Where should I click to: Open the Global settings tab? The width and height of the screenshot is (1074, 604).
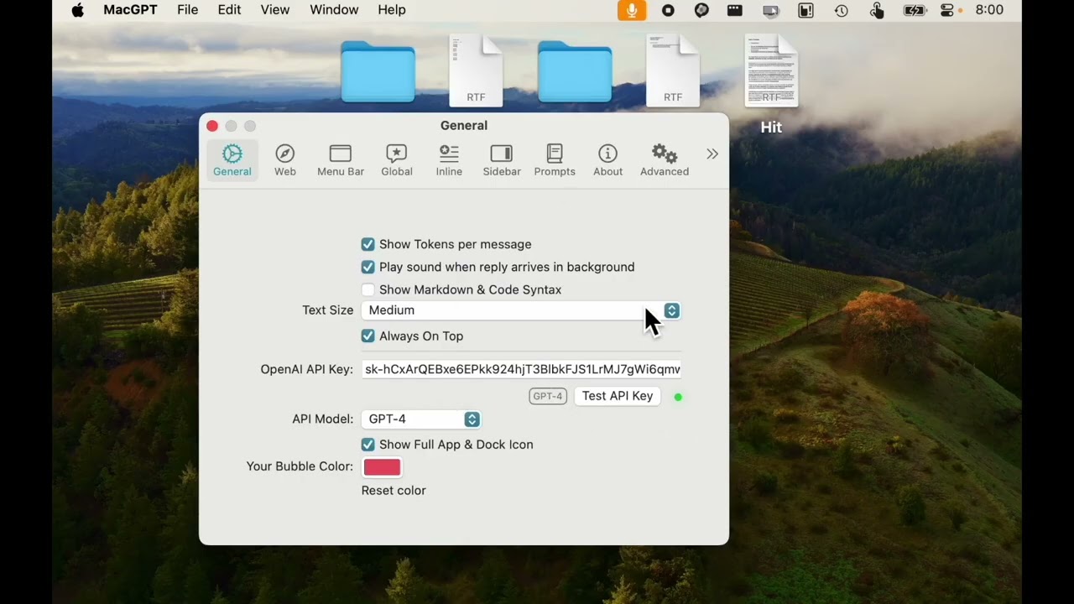point(397,160)
